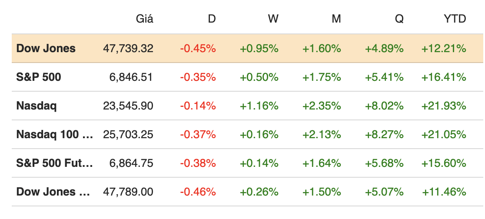Open the Dow Jones index link
This screenshot has width=485, height=219.
click(46, 48)
